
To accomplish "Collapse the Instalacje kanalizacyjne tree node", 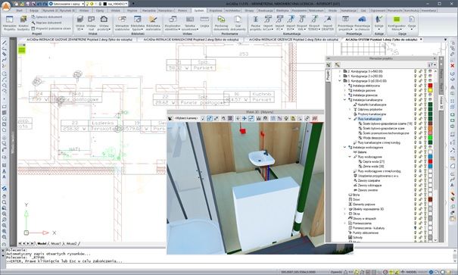I will tap(344, 100).
